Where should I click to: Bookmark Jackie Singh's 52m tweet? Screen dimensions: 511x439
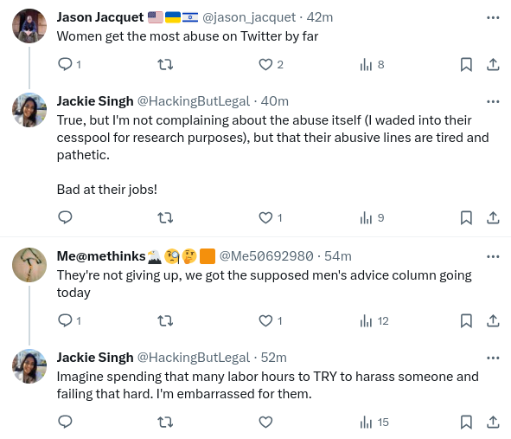(x=466, y=422)
